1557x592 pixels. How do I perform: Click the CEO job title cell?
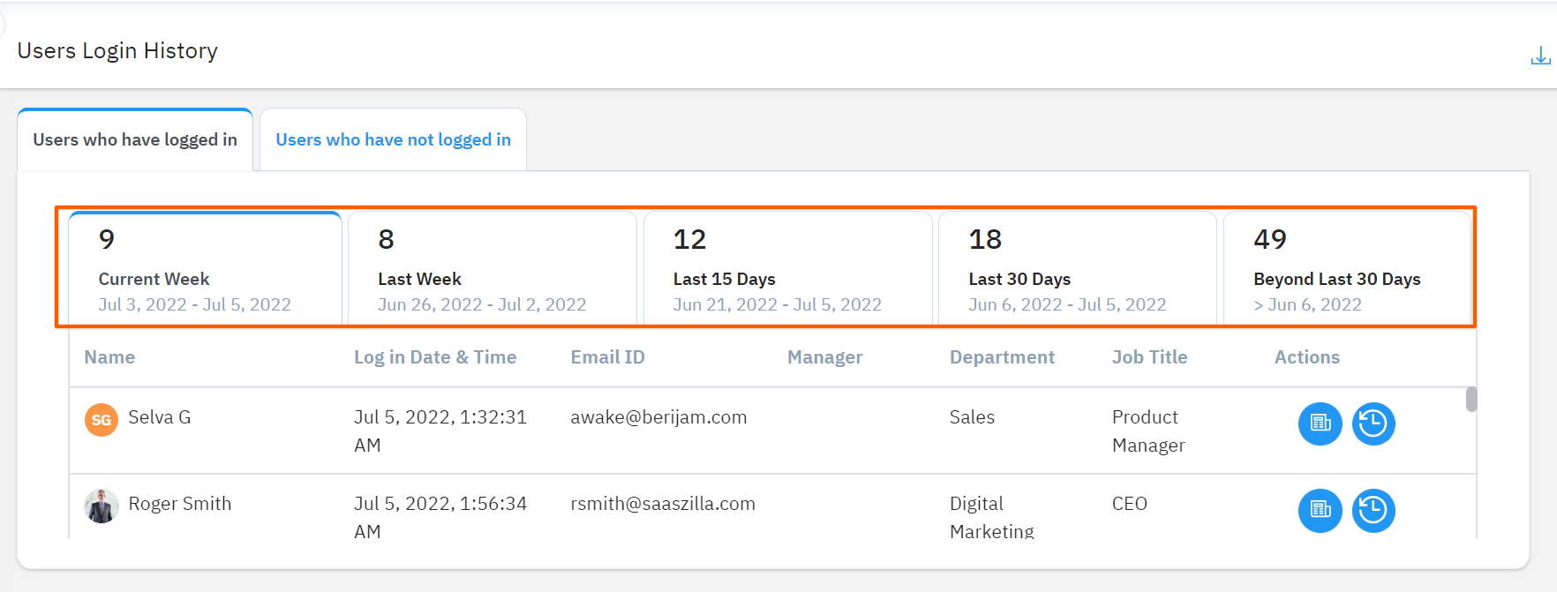[x=1130, y=504]
